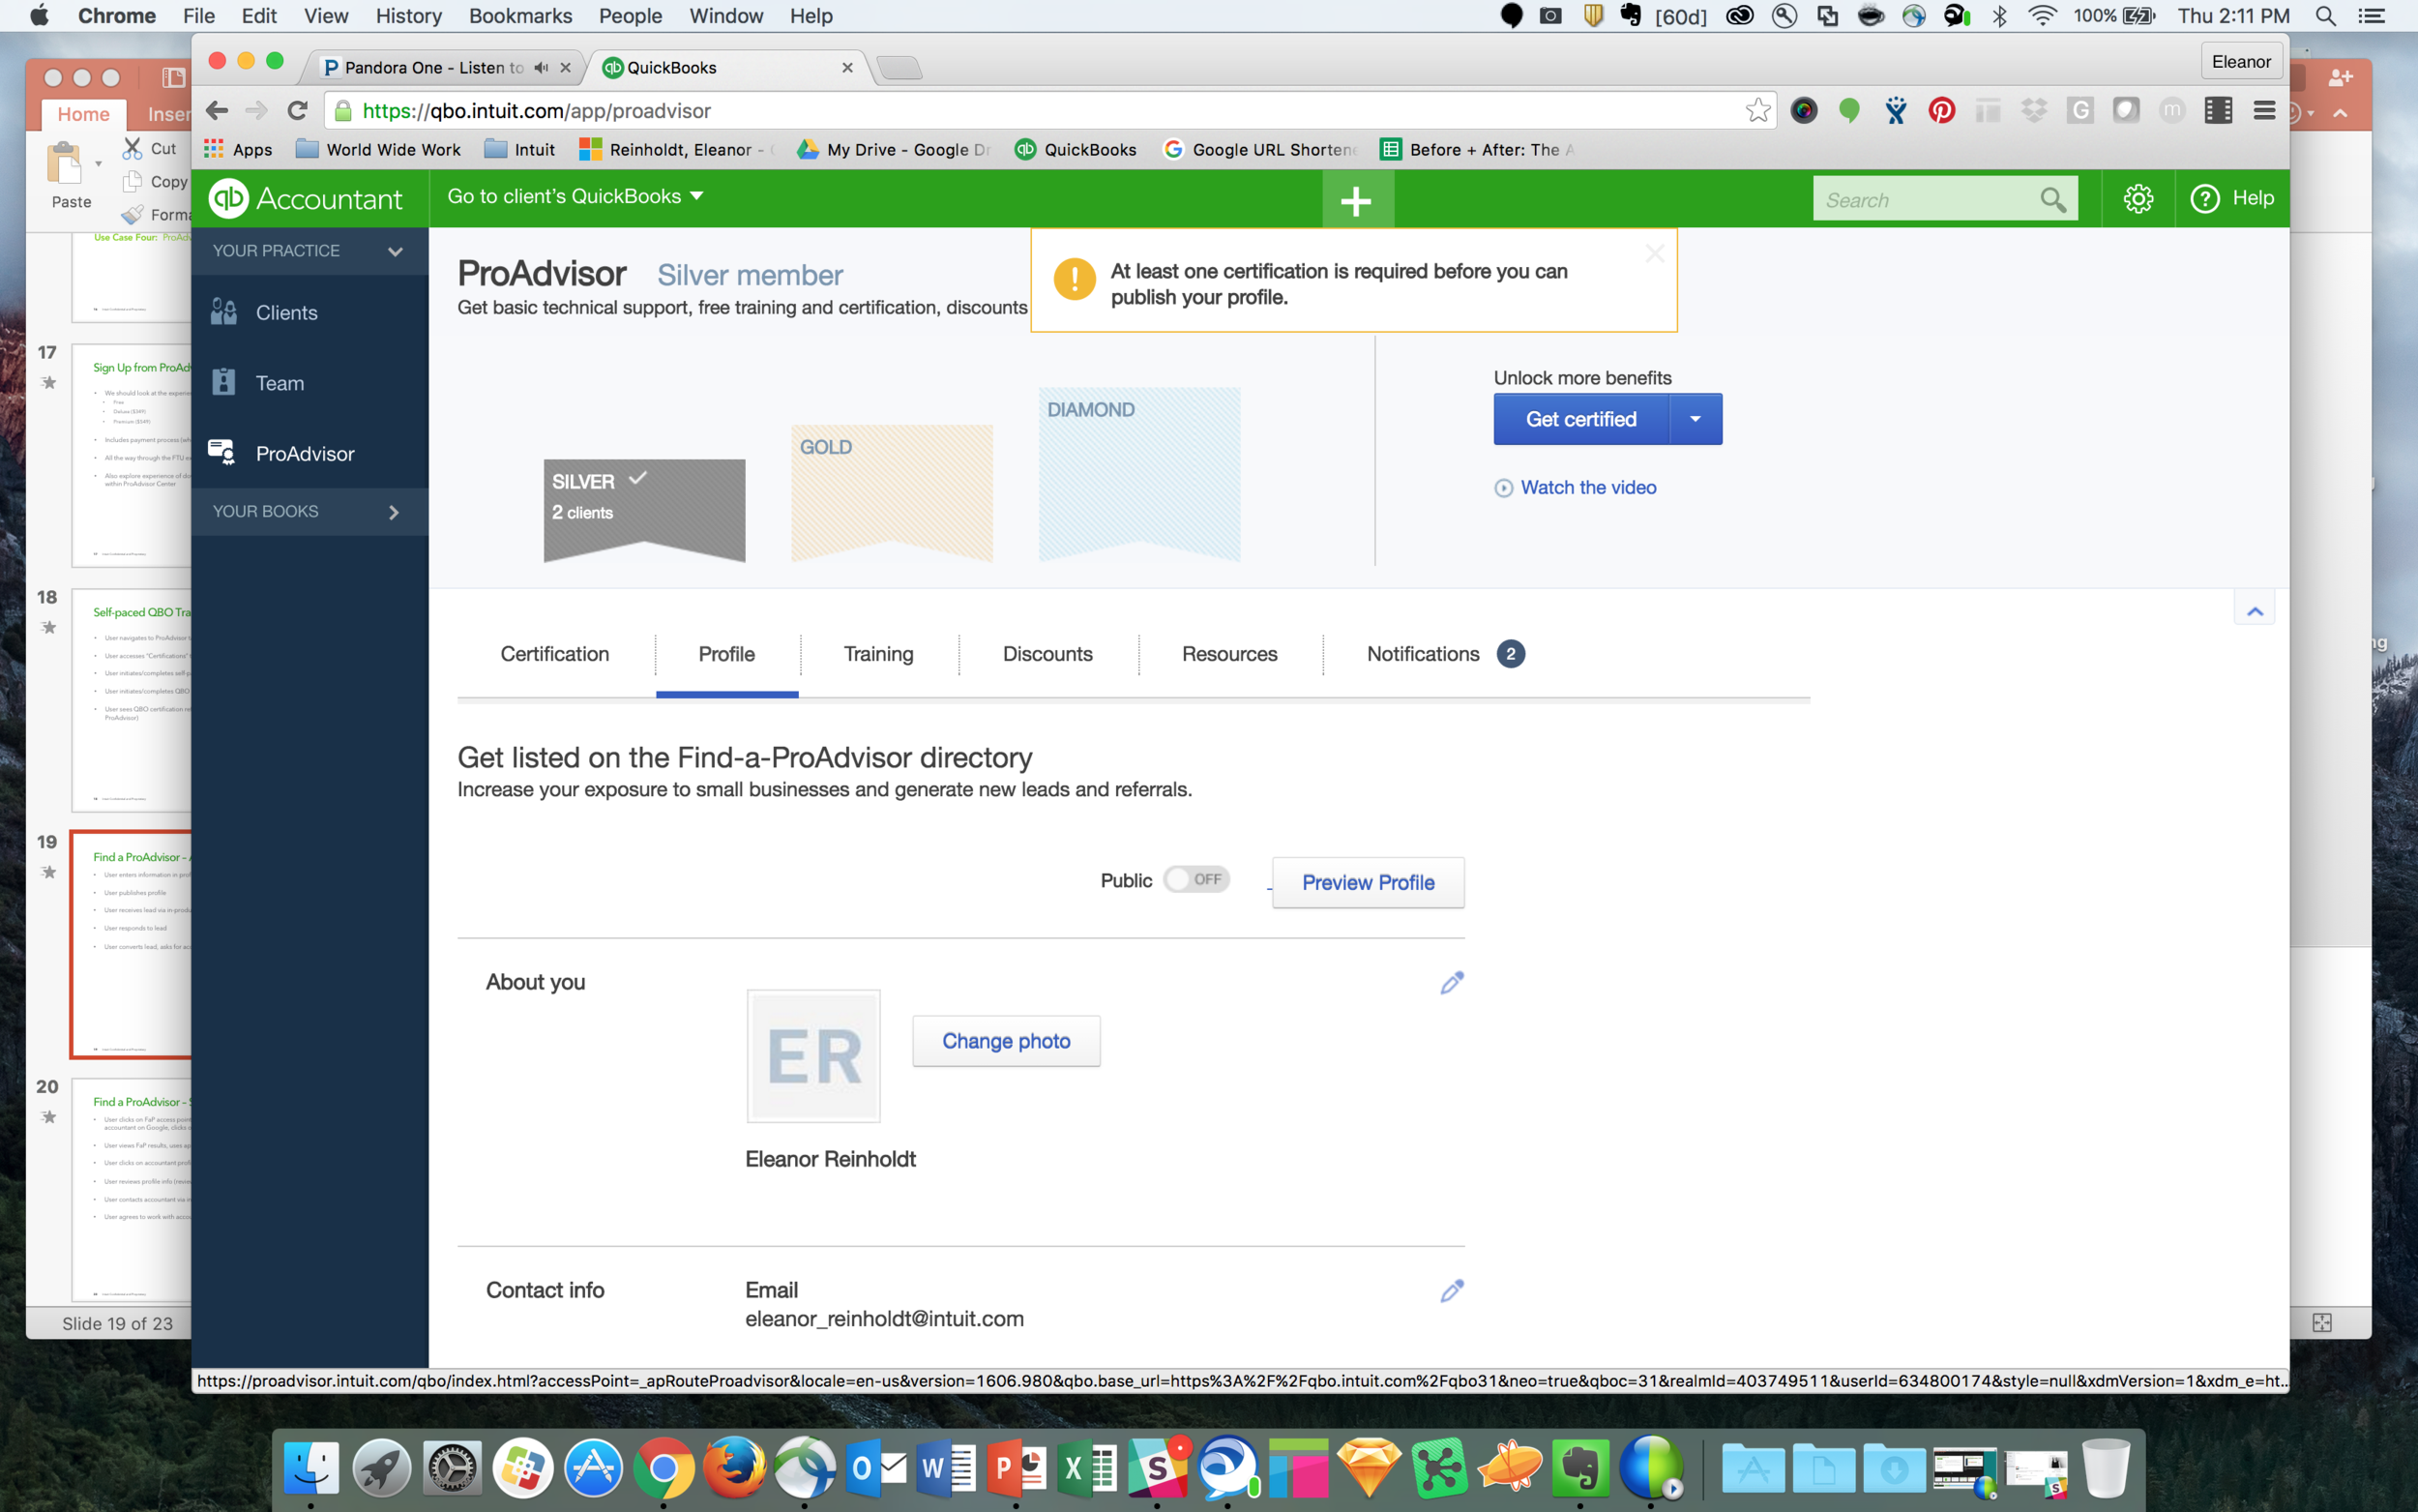Collapse the YOUR PRACTICE section

[395, 251]
